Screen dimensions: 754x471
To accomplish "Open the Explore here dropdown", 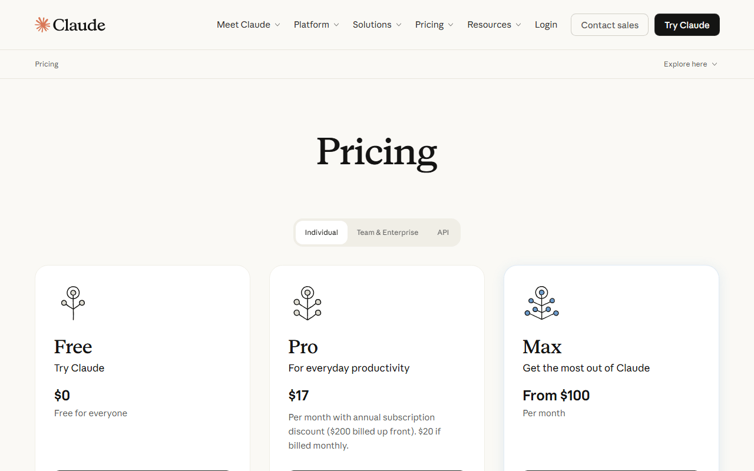I will [690, 64].
